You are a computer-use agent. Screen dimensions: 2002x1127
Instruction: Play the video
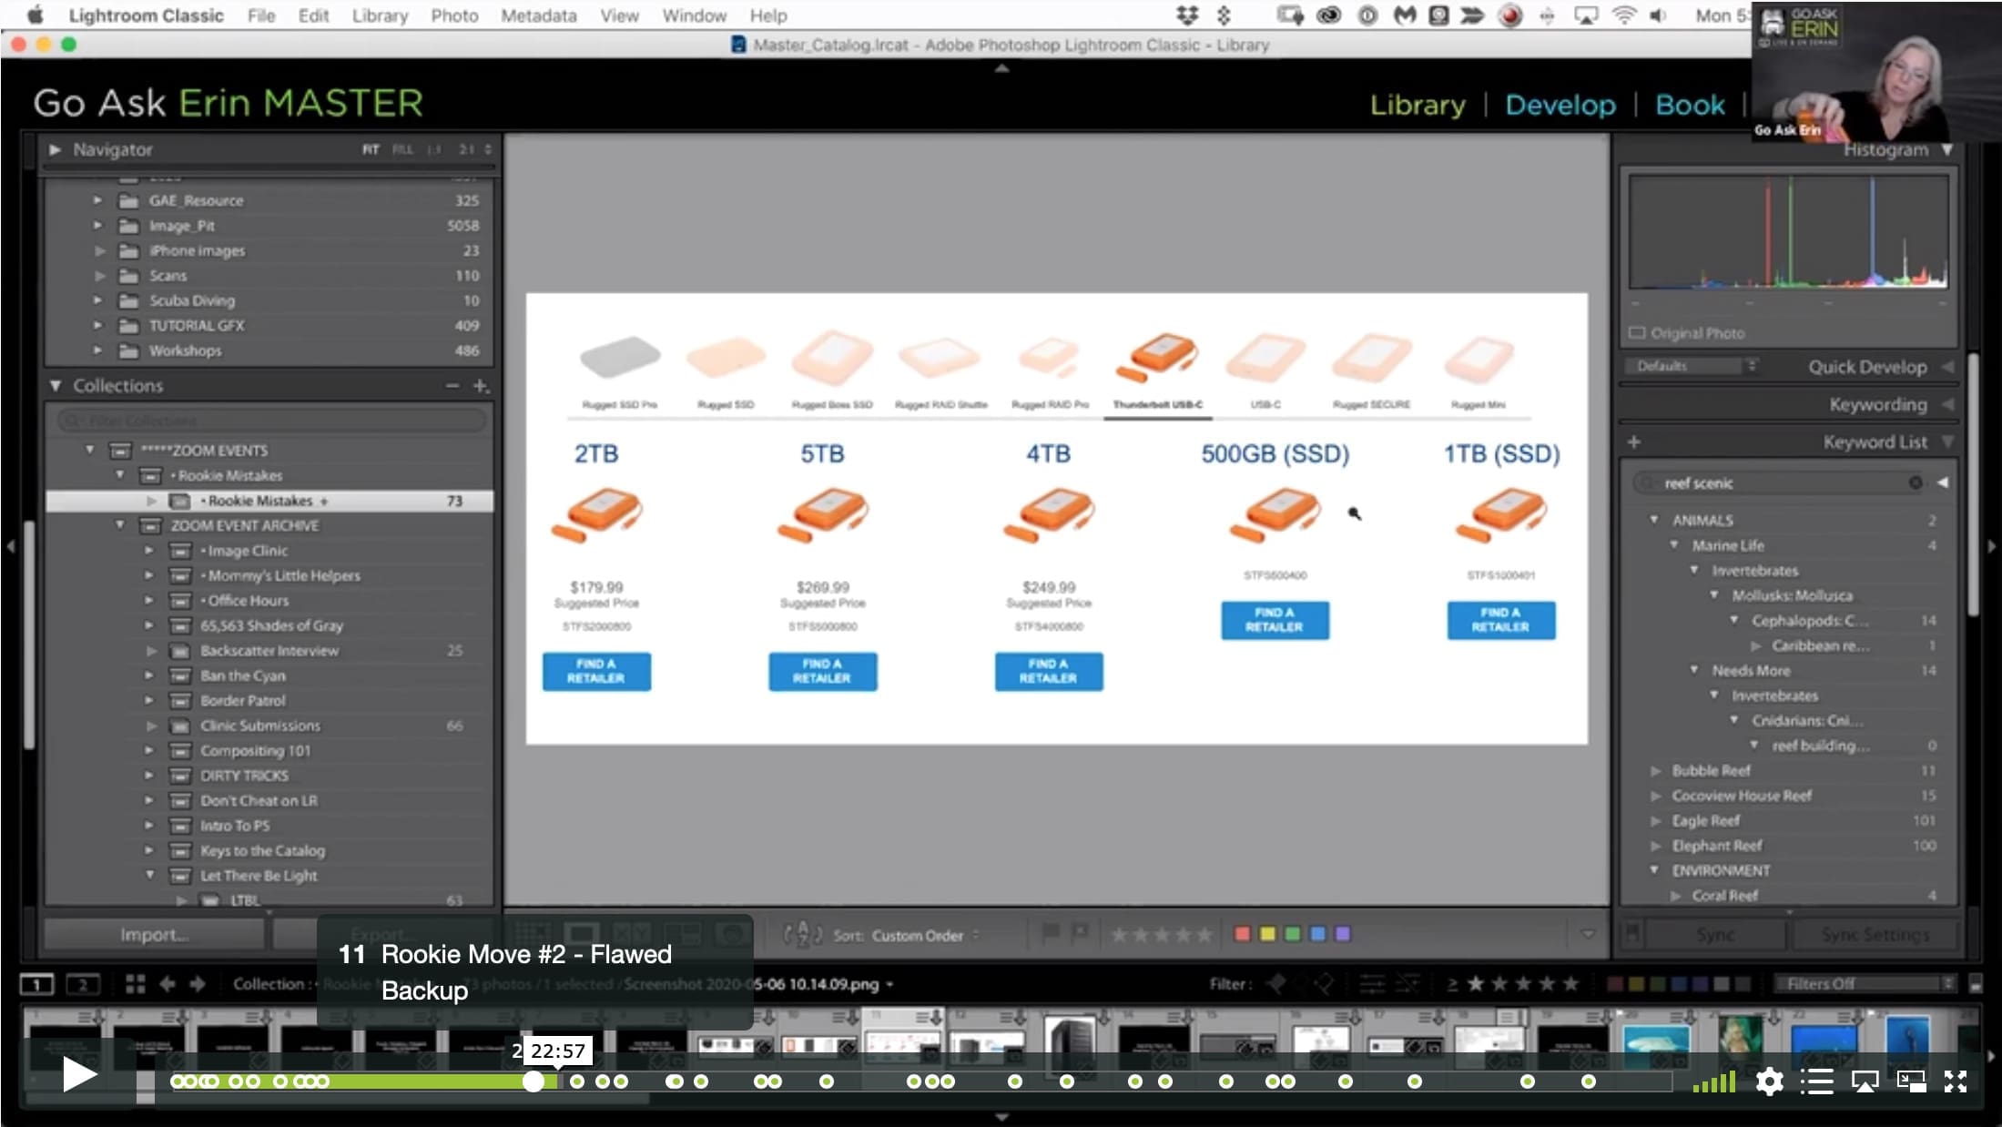[x=79, y=1075]
